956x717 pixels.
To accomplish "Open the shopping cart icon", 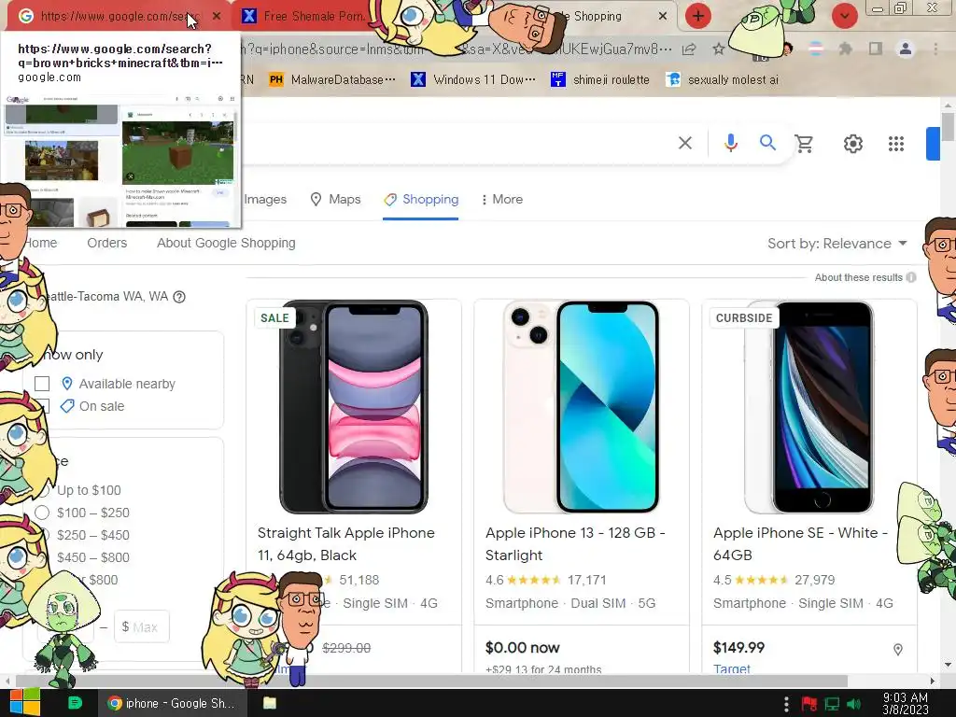I will pyautogui.click(x=804, y=144).
